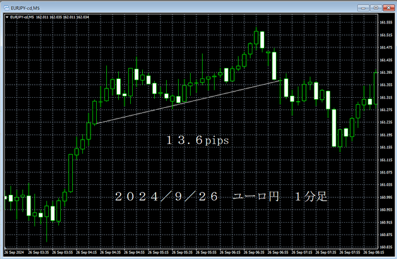Click the '26 Sep 05:55' time label
This screenshot has width=397, height=259.
click(x=206, y=252)
